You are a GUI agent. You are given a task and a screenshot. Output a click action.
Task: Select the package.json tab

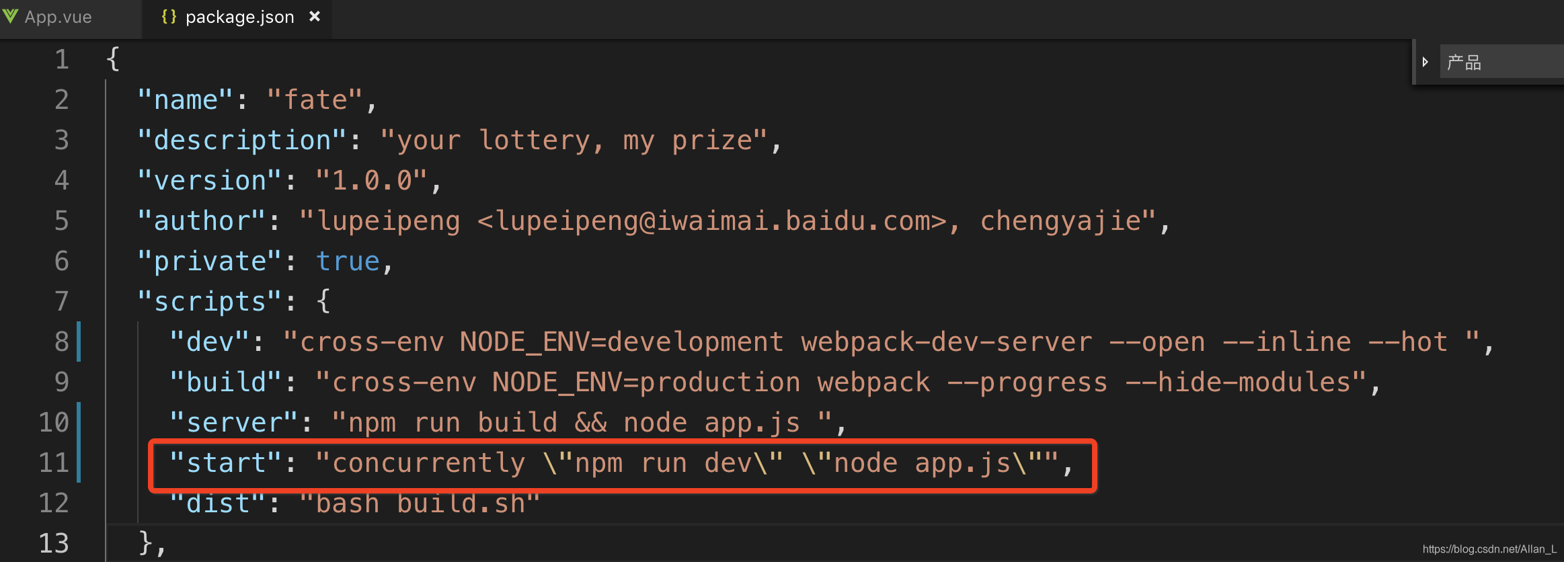[239, 17]
